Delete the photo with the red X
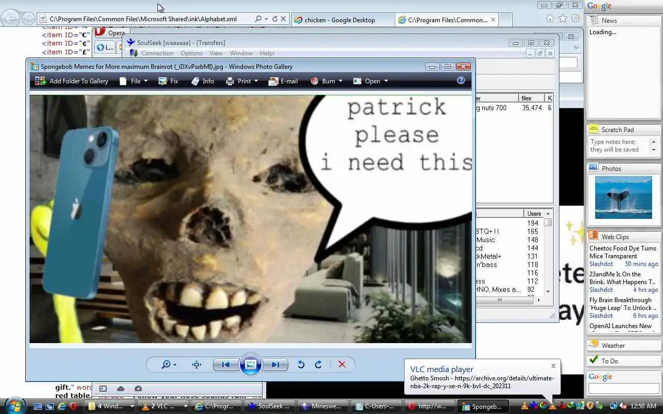663x414 pixels. tap(342, 364)
